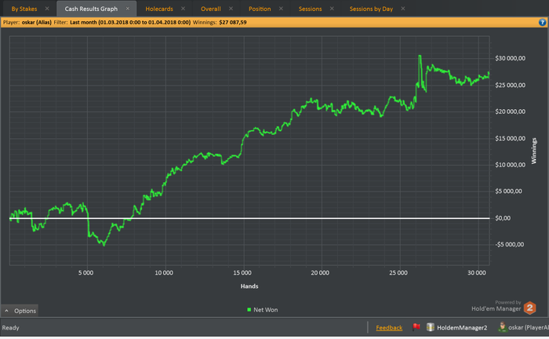Viewport: 549px width, 339px height.
Task: Click the oskar player avatar icon
Action: (503, 327)
